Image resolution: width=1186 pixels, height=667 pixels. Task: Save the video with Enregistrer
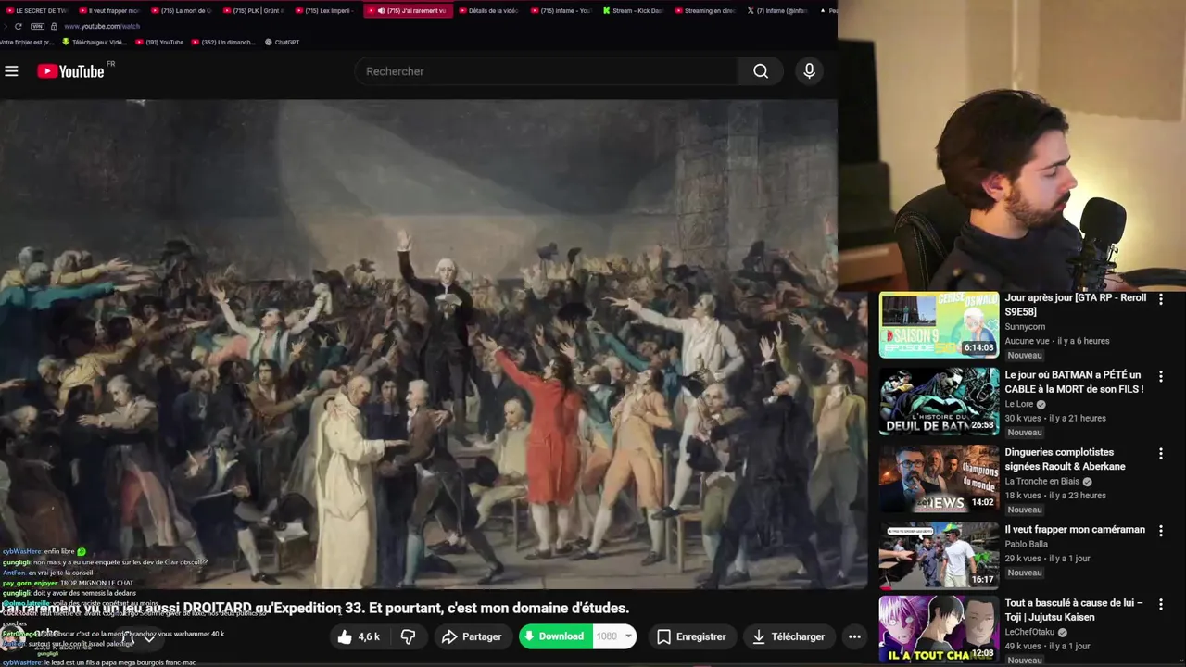691,636
